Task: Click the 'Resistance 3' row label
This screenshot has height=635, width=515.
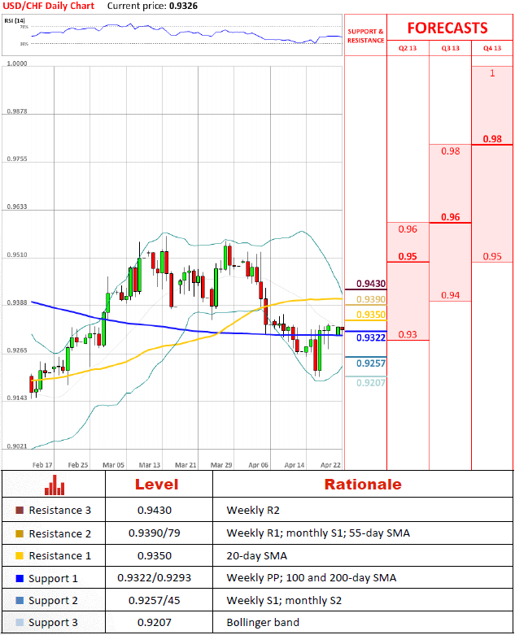Action: [x=60, y=511]
